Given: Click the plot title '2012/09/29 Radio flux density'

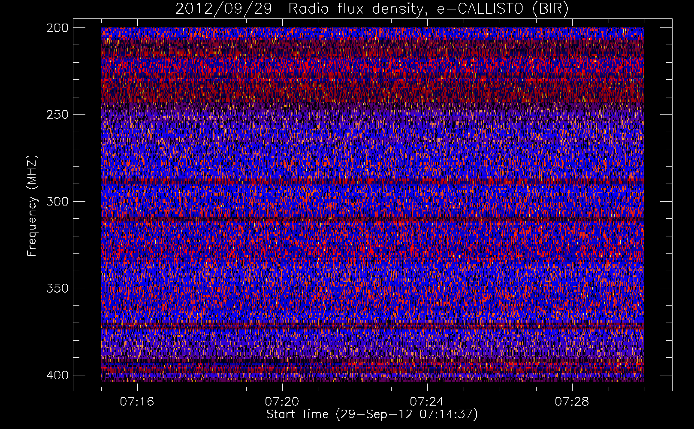Looking at the screenshot, I should pos(372,9).
